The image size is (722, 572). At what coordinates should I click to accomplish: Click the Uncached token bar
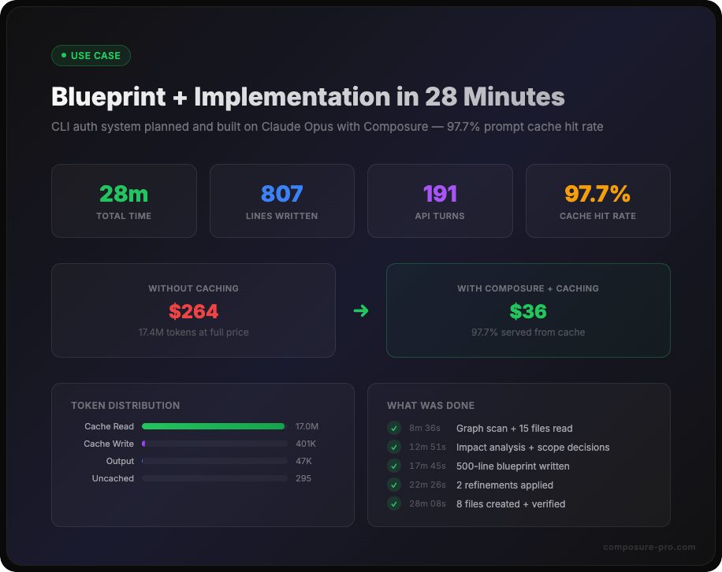(215, 478)
